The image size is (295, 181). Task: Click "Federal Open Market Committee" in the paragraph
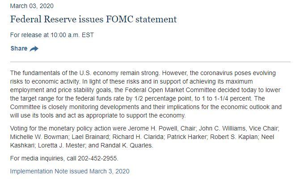[x=170, y=90]
